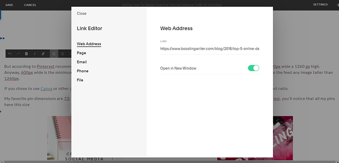Select center align in text toolbar
The height and width of the screenshot is (163, 339).
click(x=62, y=54)
